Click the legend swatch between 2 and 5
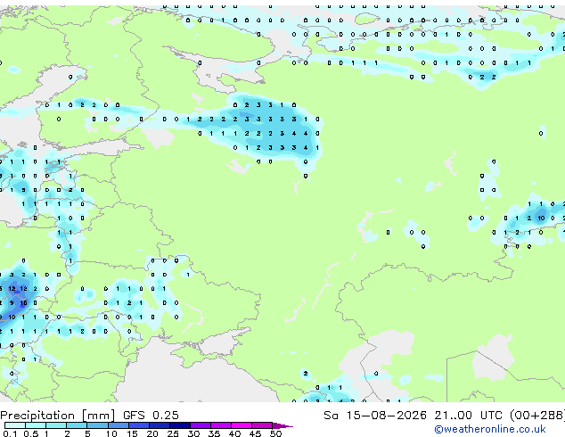The image size is (565, 437). pyautogui.click(x=77, y=425)
